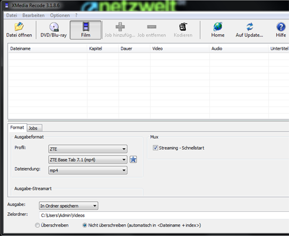Screen dimensions: 289x236
Task: Open a file with Datei öffnen
Action: click(x=19, y=30)
